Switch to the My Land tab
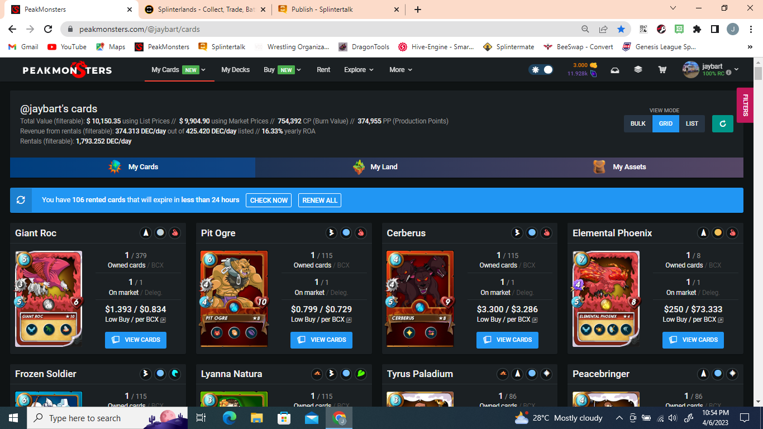Image resolution: width=763 pixels, height=429 pixels. point(377,167)
